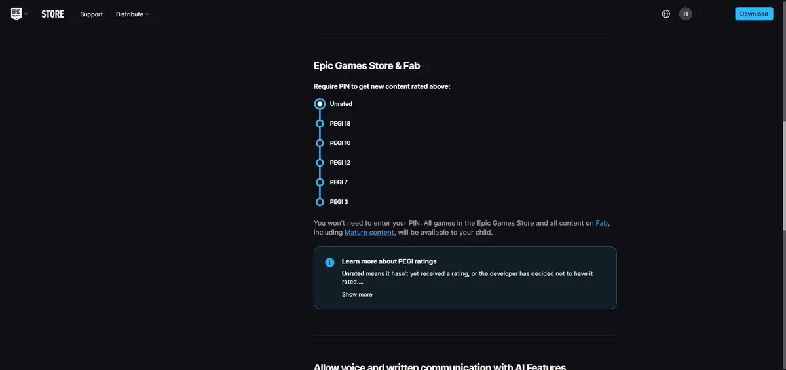
Task: Click the Epic Games logo
Action: (x=16, y=14)
